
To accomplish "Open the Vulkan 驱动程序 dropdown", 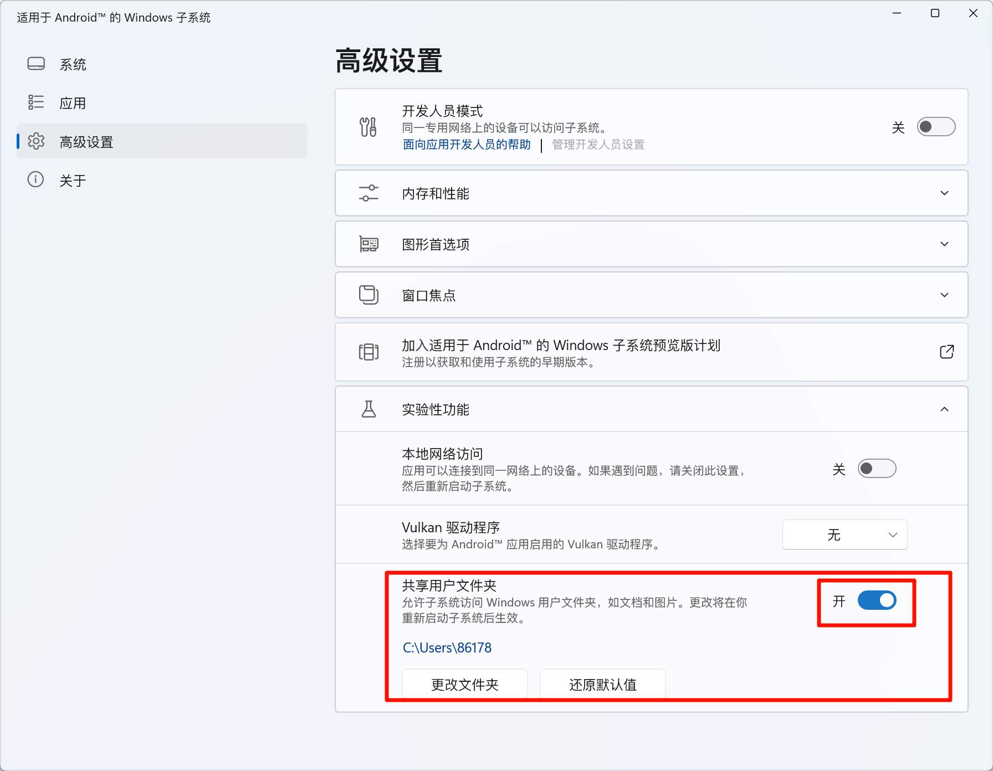I will coord(844,534).
